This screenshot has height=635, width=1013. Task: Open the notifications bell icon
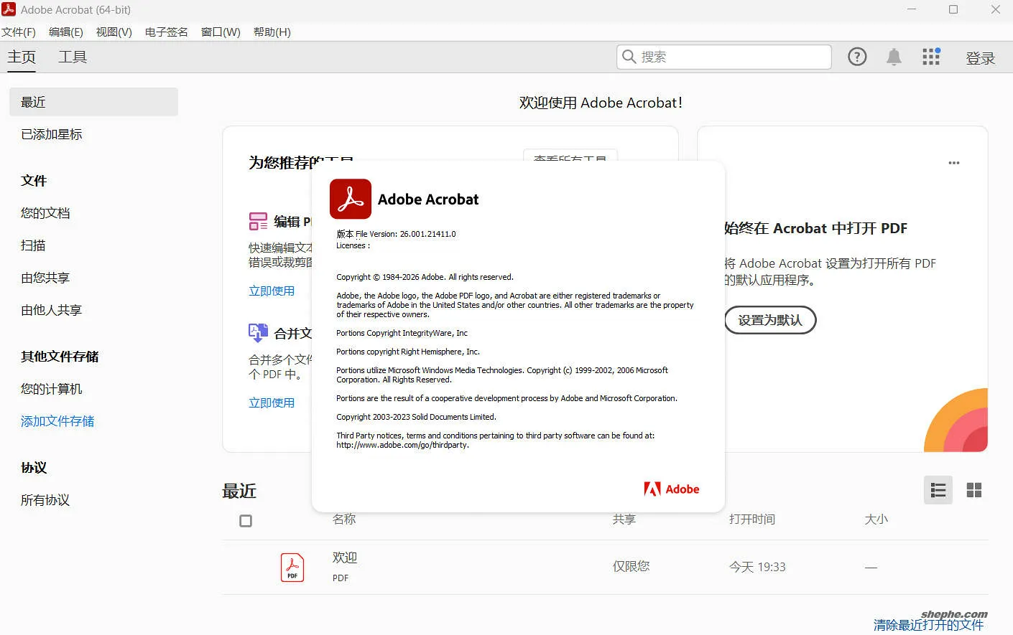point(894,57)
